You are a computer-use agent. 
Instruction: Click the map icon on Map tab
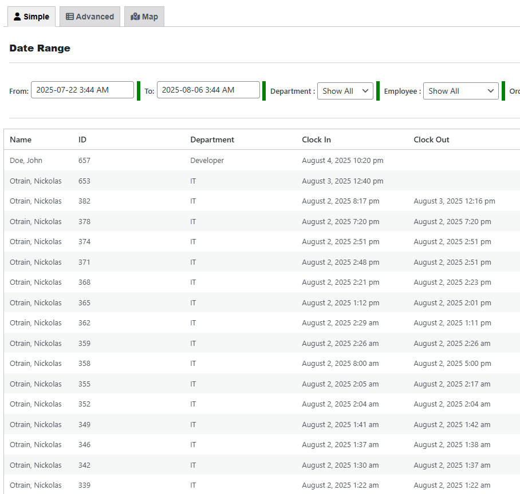coord(135,17)
